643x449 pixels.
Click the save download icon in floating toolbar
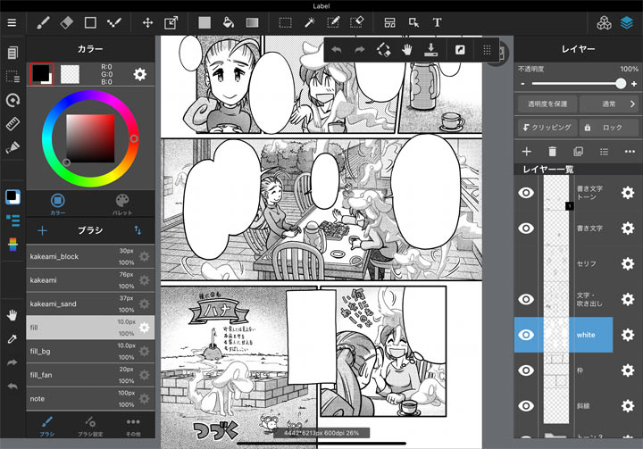pyautogui.click(x=430, y=50)
